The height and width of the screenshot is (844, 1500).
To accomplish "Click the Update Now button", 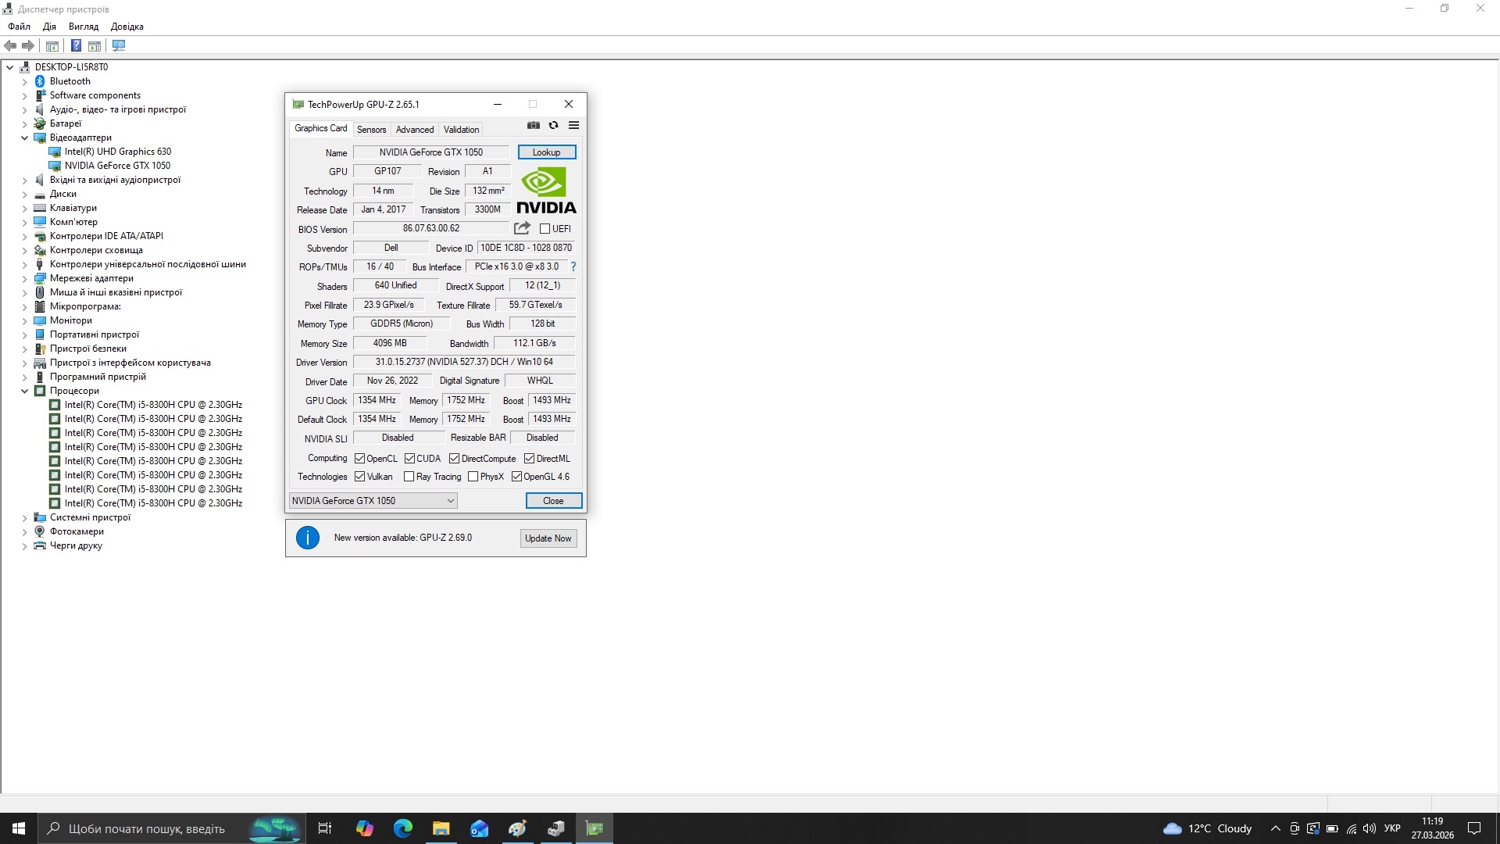I will 548,538.
